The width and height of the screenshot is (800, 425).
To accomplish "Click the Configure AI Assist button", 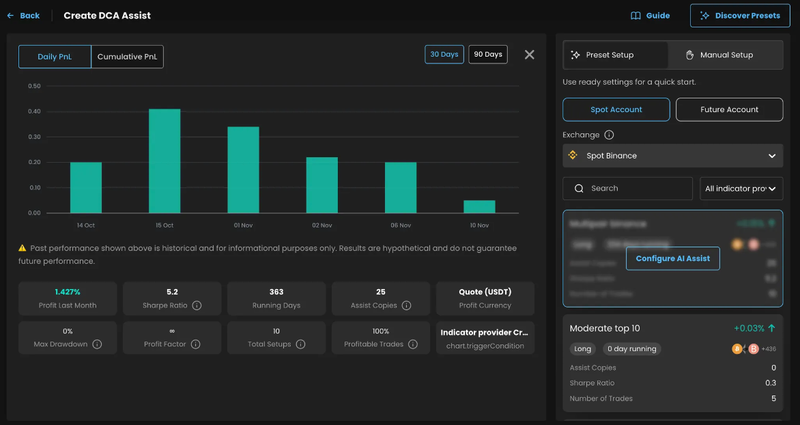I will click(x=672, y=258).
